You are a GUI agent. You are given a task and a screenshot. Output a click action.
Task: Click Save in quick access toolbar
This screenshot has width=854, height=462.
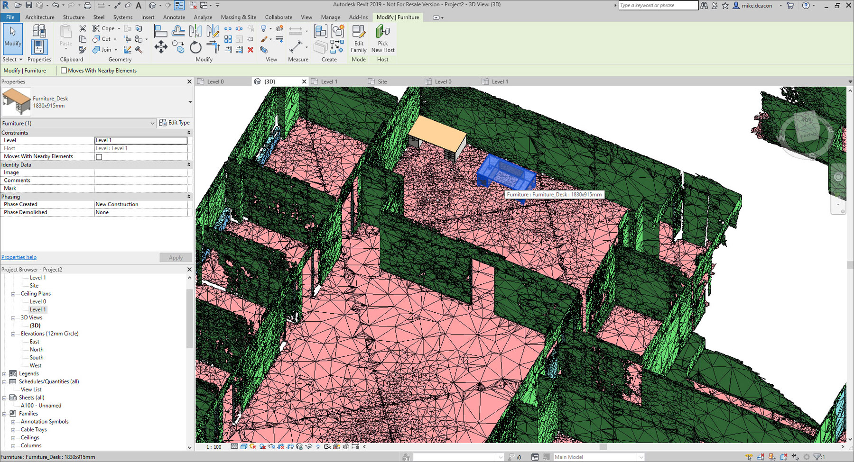(x=29, y=6)
